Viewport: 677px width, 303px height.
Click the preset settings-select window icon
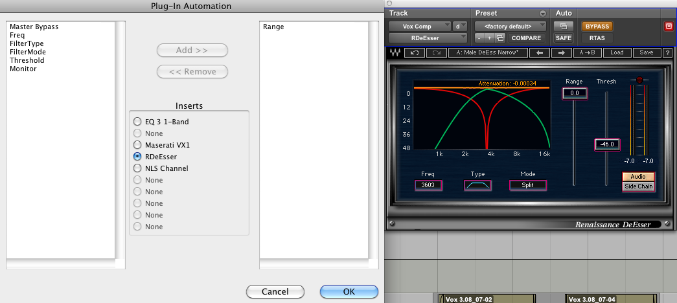point(500,38)
